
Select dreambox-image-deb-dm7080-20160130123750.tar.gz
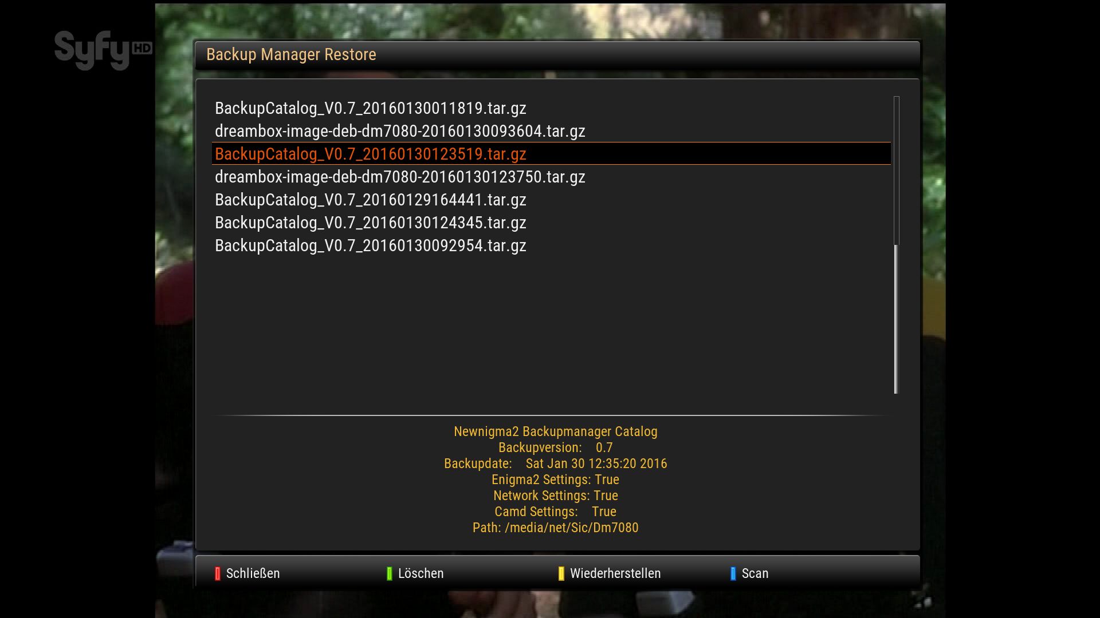[x=551, y=177]
